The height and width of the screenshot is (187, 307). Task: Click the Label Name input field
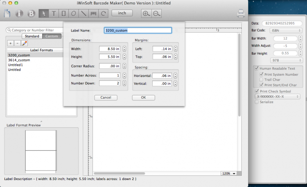[138, 30]
